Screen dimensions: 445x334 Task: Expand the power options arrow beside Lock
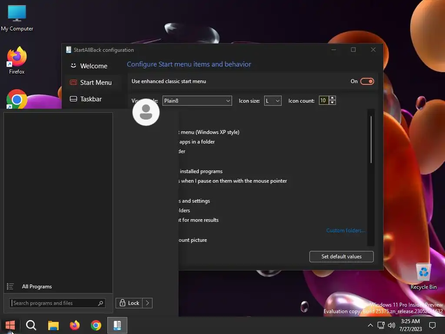tap(148, 303)
